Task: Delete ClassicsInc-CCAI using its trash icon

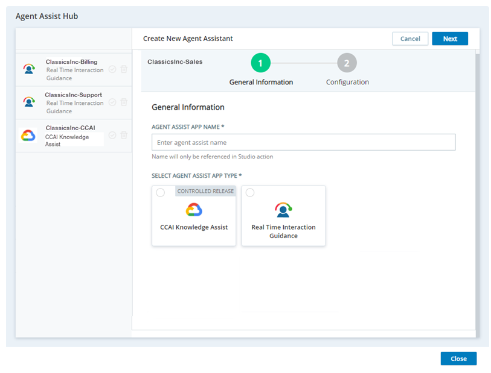Action: pos(124,135)
